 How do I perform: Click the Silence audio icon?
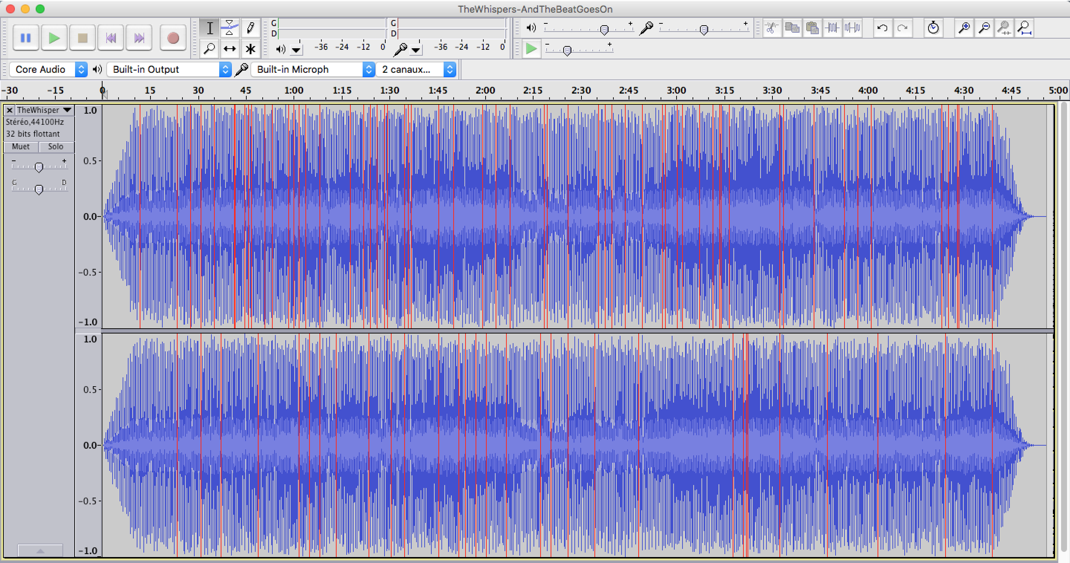coord(852,28)
